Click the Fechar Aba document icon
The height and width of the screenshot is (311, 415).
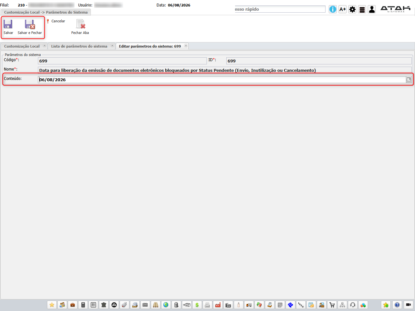tap(80, 24)
